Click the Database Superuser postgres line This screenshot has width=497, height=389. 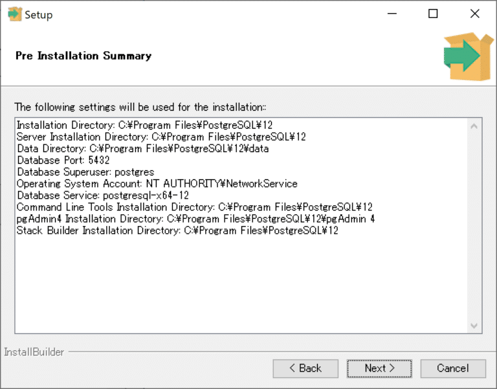click(x=85, y=172)
